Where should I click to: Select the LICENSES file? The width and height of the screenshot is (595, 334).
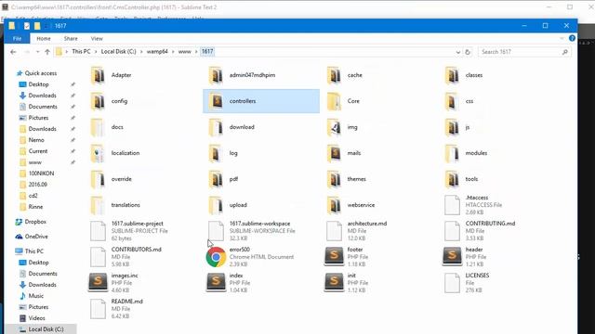(467, 282)
